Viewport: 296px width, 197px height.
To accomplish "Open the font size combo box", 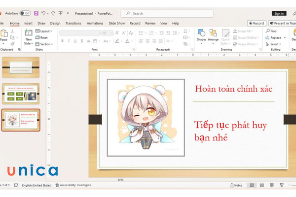I will (108, 33).
